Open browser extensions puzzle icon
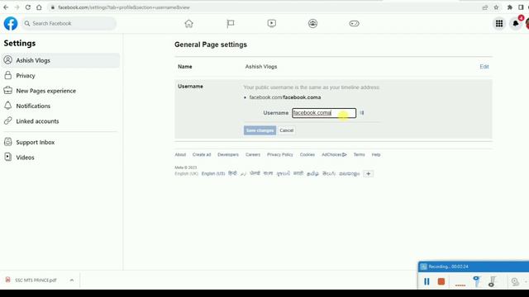The width and height of the screenshot is (529, 297). point(510,7)
